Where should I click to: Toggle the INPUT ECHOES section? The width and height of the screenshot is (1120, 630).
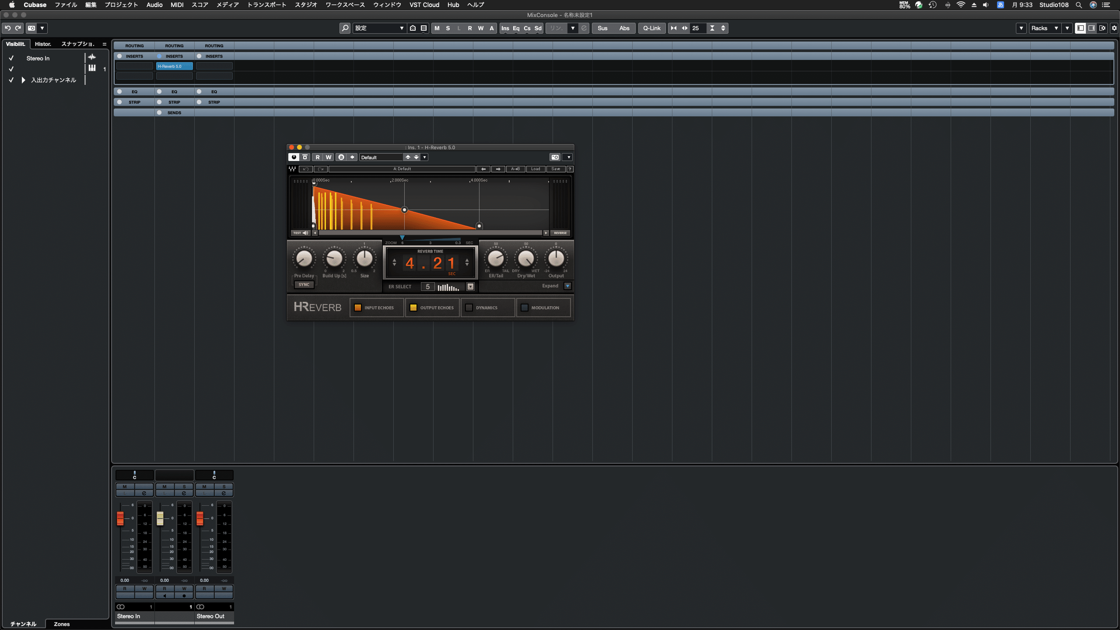358,308
